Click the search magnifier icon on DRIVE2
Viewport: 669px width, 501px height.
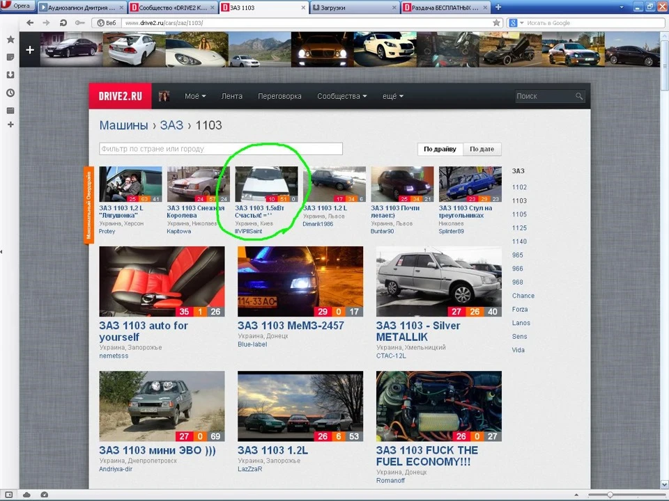pyautogui.click(x=578, y=96)
